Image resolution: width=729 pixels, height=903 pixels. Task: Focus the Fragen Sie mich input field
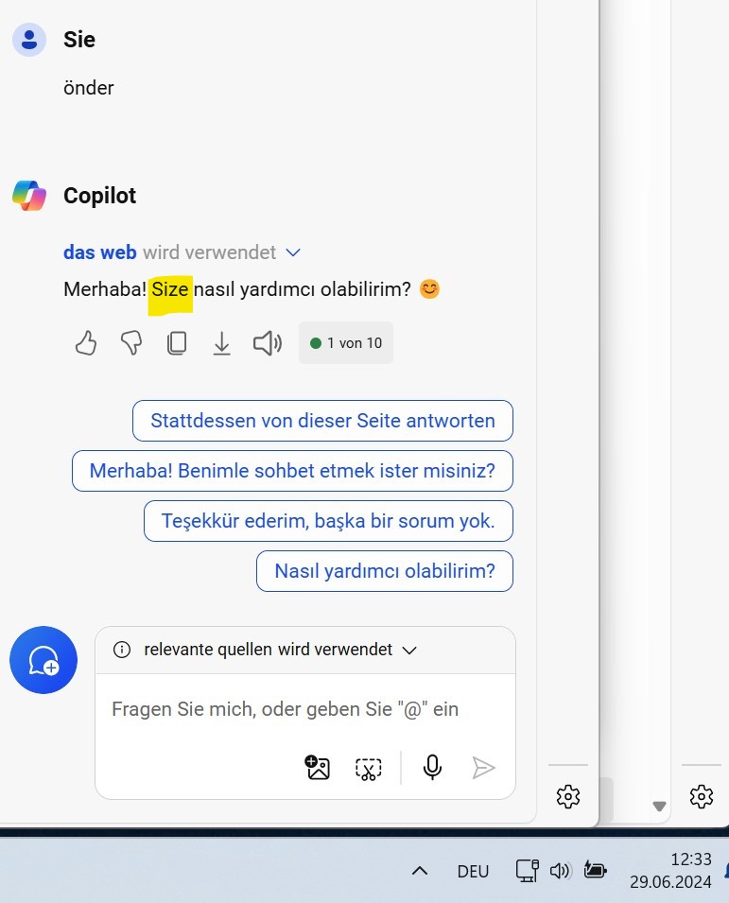coord(305,709)
